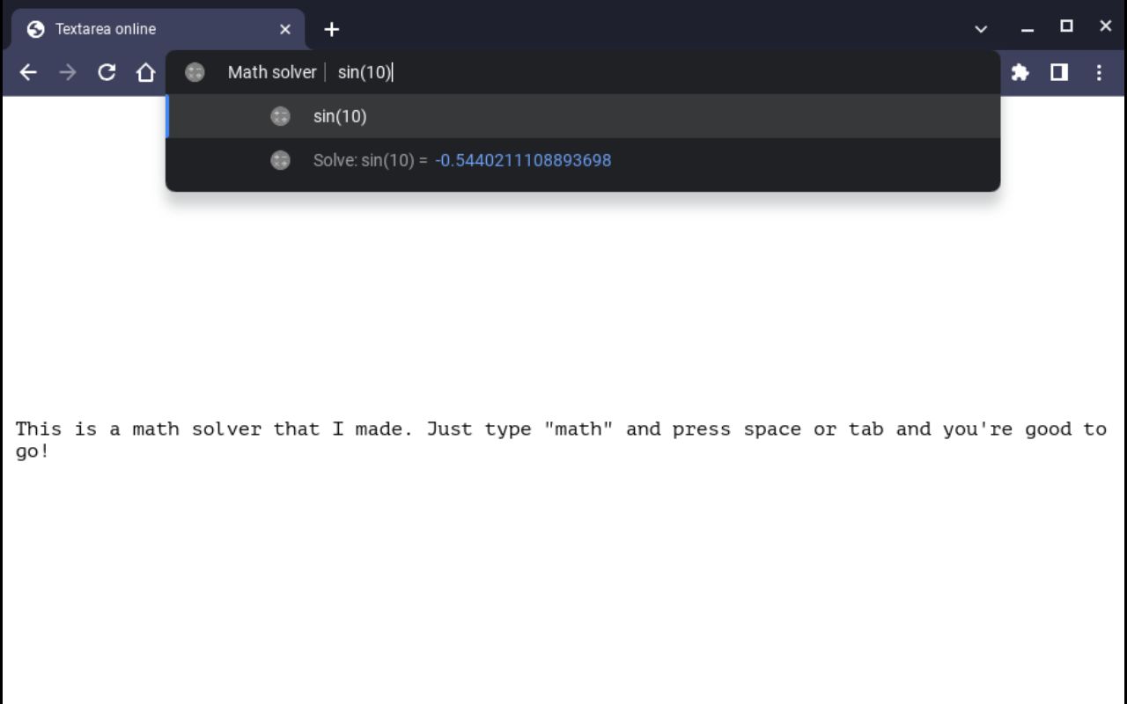1127x704 pixels.
Task: Click the math solver description text in the page
Action: (562, 429)
